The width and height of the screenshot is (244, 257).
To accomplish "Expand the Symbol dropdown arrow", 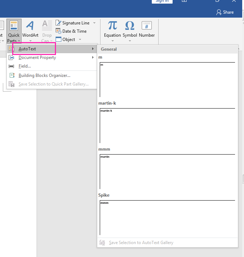I will (x=130, y=41).
